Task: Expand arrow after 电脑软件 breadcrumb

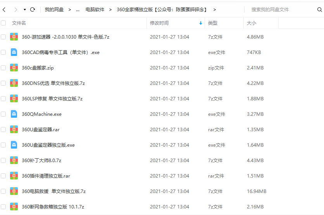Action: (110, 10)
